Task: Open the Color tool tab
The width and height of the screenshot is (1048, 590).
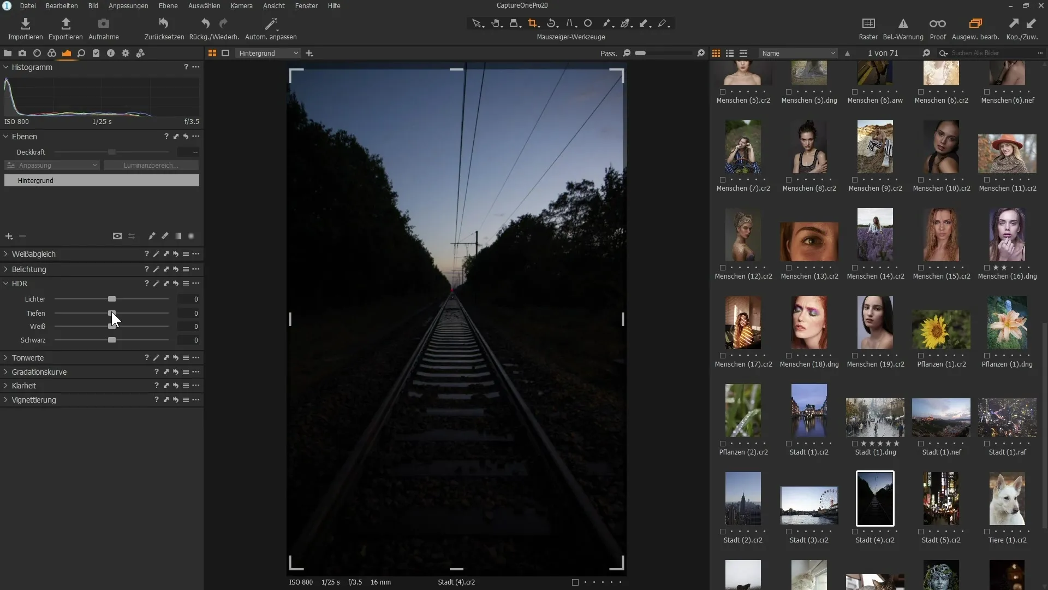Action: pos(52,53)
